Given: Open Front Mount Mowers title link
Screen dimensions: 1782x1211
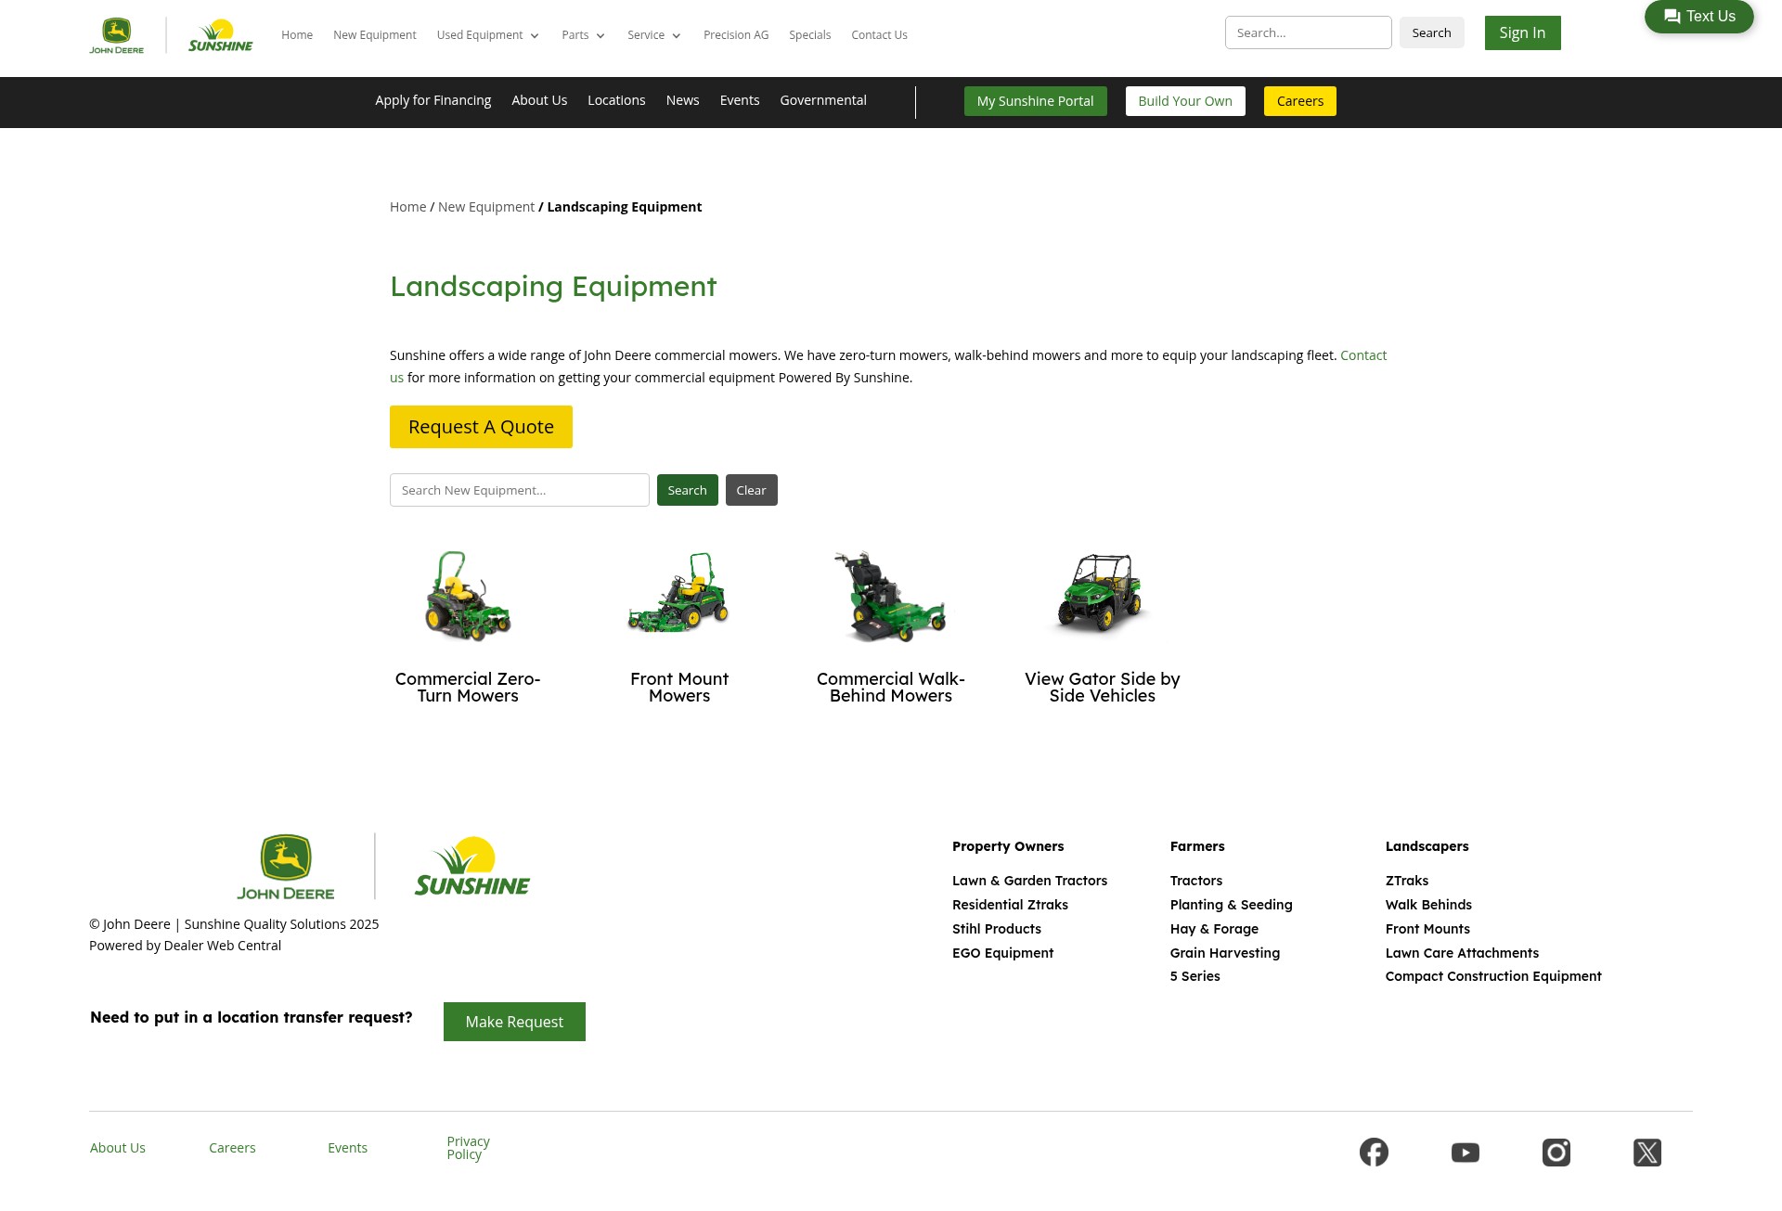Looking at the screenshot, I should point(679,688).
